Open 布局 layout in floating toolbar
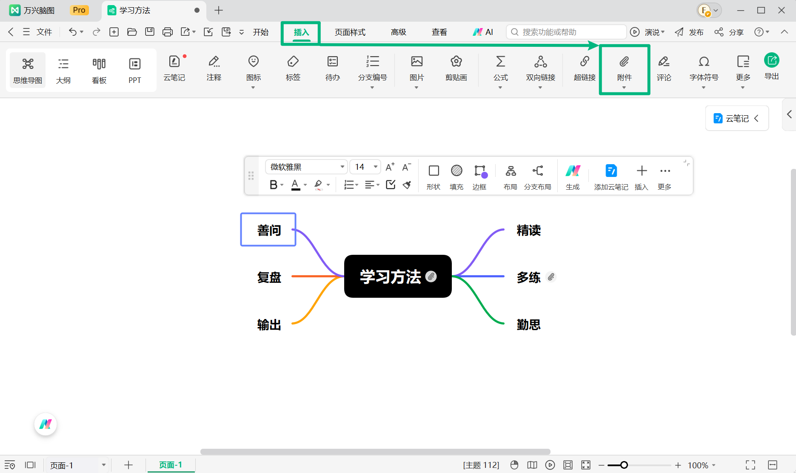Viewport: 796px width, 473px height. (511, 177)
